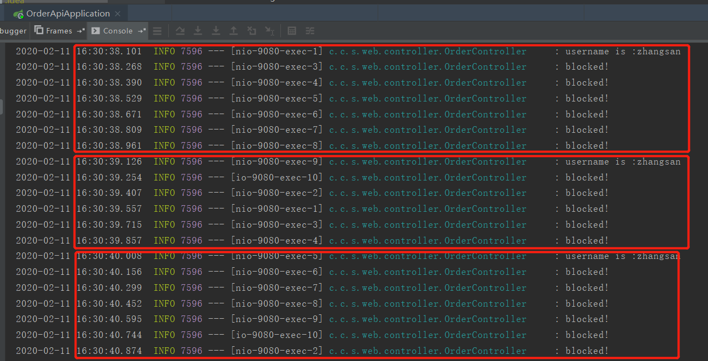Click the 16:30:39.126 username log entry
Viewport: 708px width, 361px height.
click(622, 162)
